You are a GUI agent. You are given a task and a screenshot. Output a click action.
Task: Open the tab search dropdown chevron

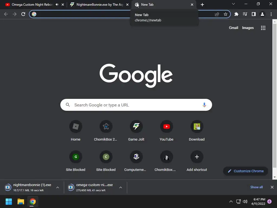(x=233, y=4)
